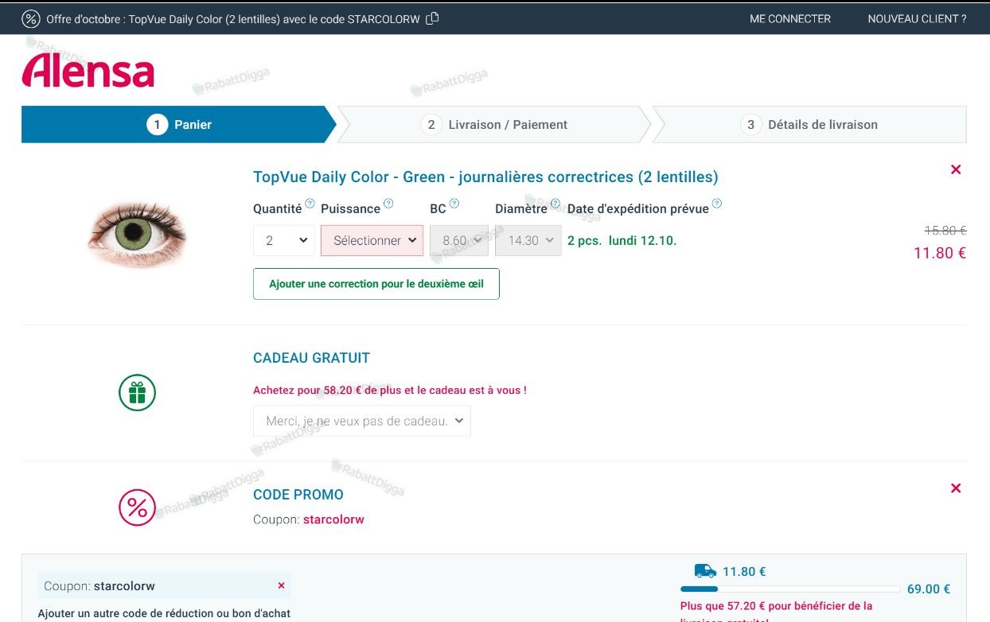Image resolution: width=990 pixels, height=622 pixels.
Task: Click the crossed-out 15.80 € price
Action: click(945, 230)
